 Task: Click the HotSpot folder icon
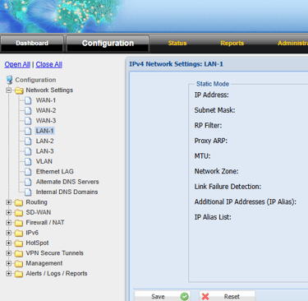click(19, 243)
